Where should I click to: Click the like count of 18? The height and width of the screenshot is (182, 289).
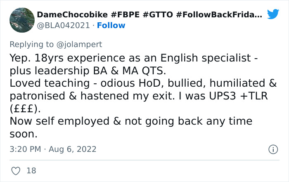pos(31,170)
